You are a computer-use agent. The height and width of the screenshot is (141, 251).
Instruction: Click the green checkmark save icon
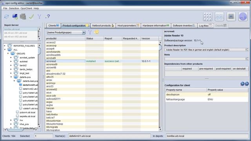point(31,16)
